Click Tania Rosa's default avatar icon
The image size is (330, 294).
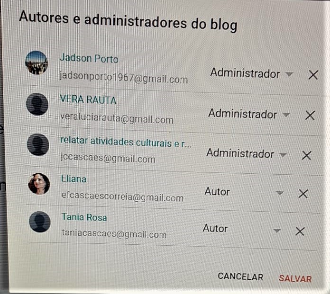[x=40, y=222]
